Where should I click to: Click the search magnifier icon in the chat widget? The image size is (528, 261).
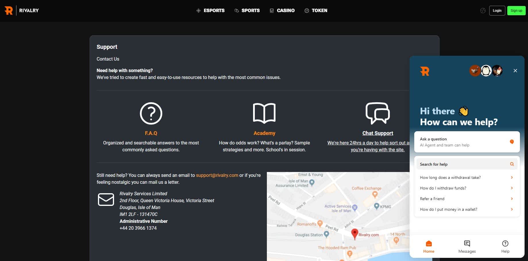pos(512,164)
